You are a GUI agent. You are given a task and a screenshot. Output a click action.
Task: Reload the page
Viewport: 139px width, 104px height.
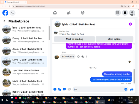pos(9,6)
